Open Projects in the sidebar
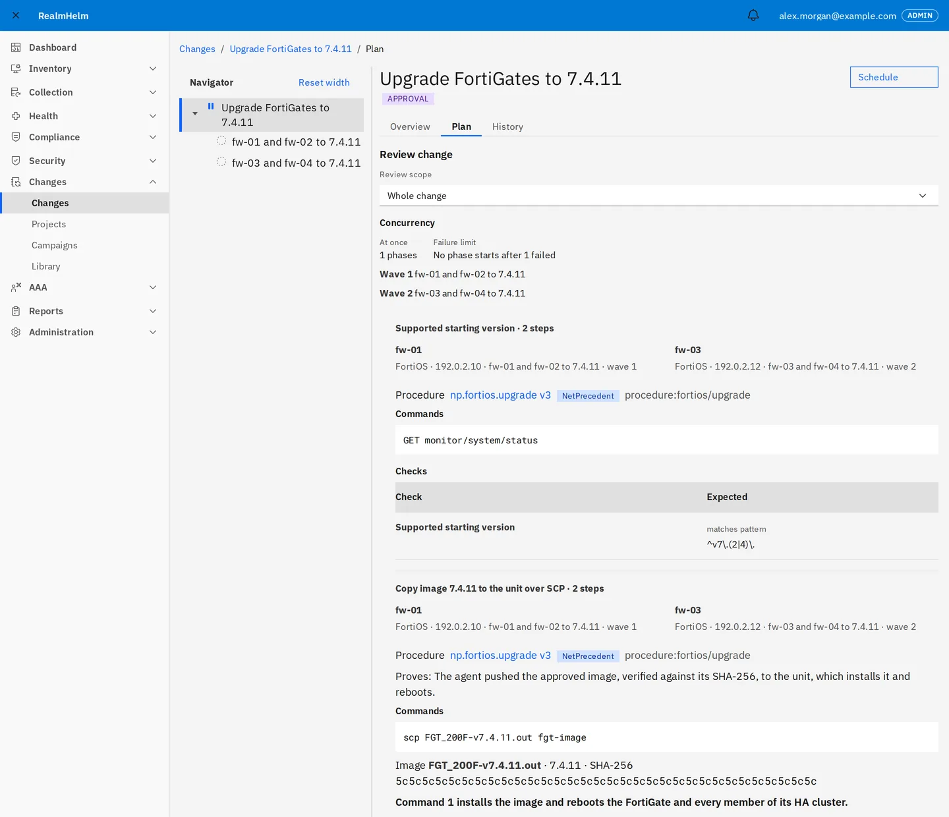 point(84,224)
